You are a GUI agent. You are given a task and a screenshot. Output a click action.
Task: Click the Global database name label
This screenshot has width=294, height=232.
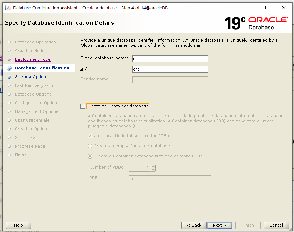coord(104,58)
